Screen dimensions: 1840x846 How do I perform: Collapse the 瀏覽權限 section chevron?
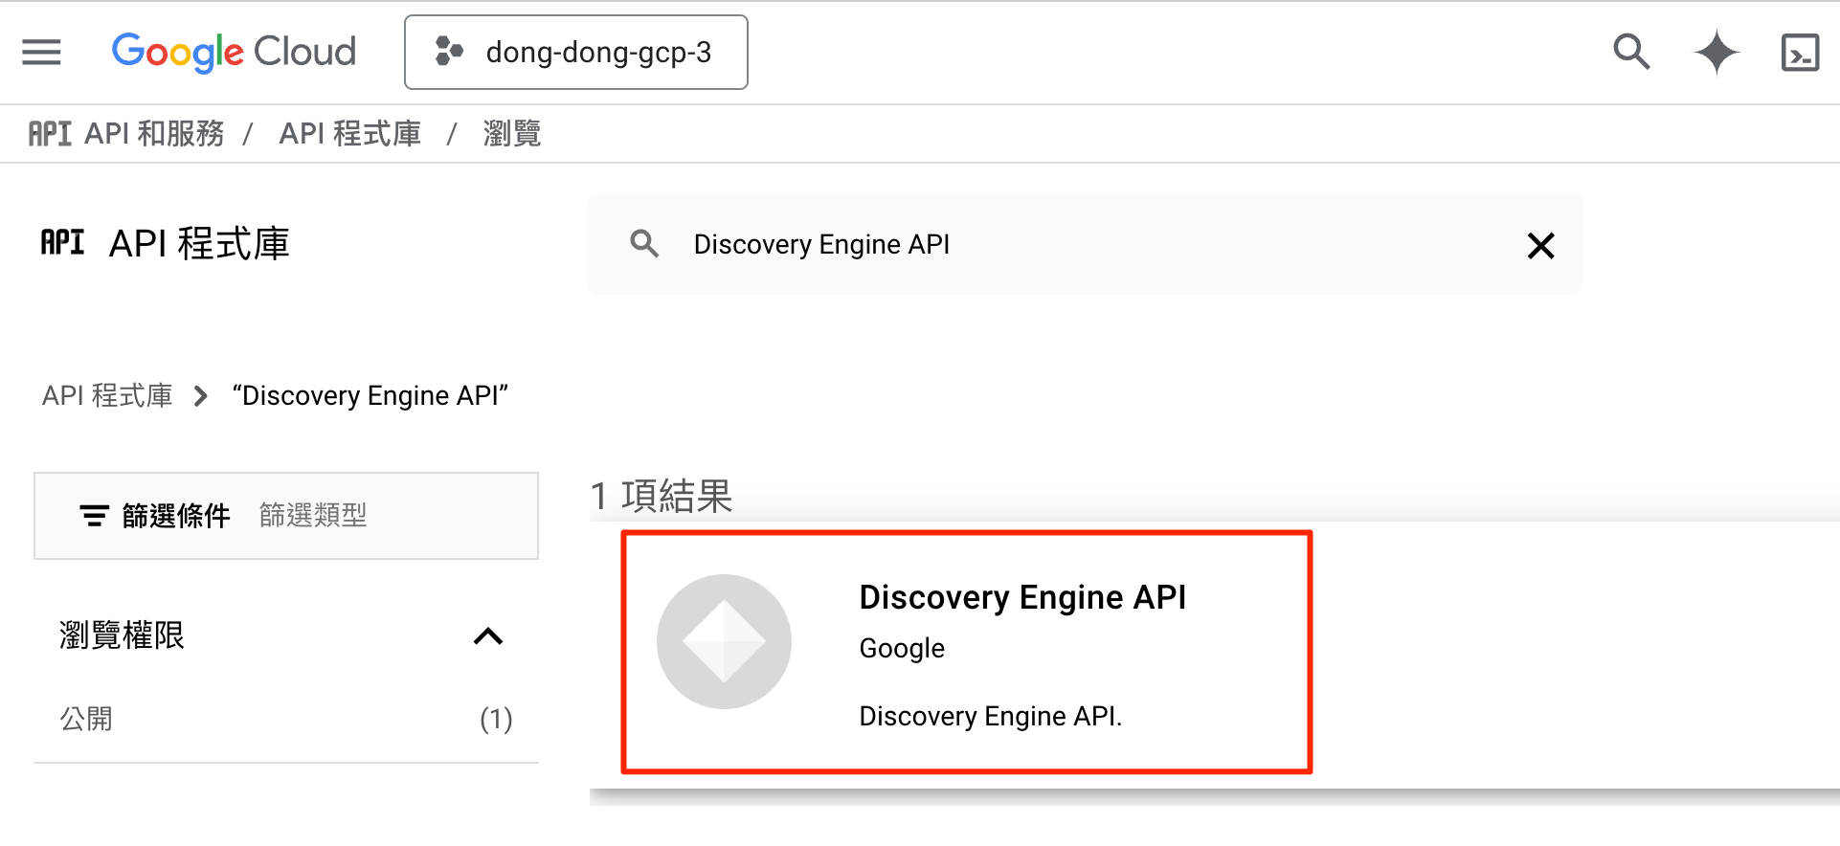coord(488,636)
